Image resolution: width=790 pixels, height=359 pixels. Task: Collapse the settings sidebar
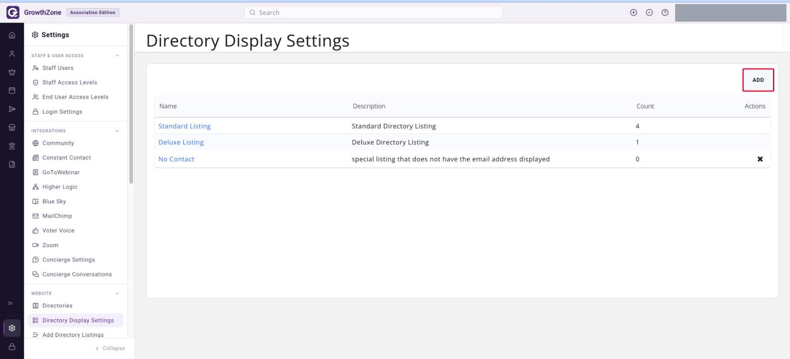[x=110, y=348]
